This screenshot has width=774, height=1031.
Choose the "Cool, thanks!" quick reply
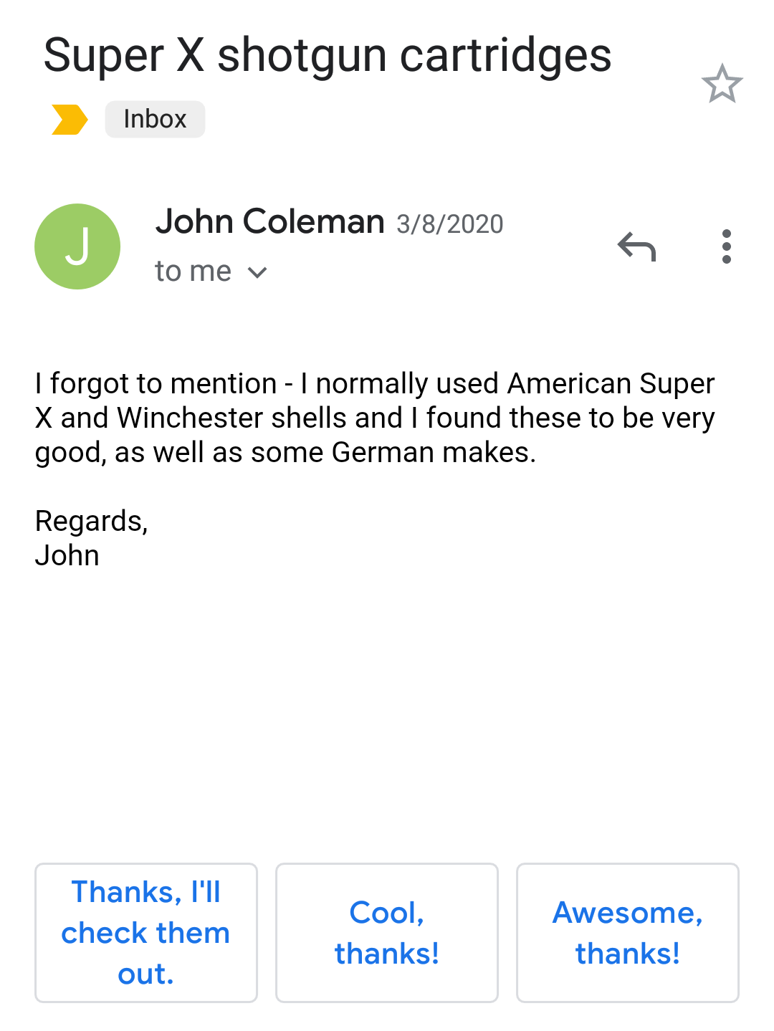387,932
